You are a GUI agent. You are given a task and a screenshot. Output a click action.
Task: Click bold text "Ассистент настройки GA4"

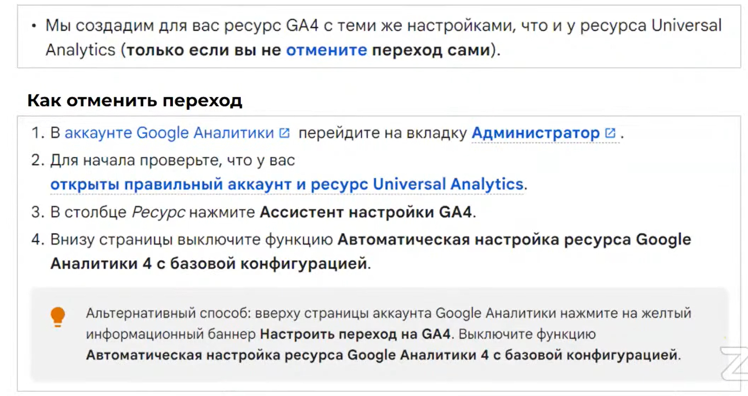366,212
